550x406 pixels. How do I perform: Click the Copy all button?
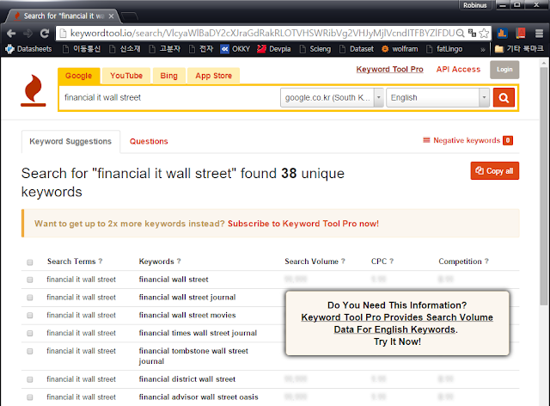point(495,170)
